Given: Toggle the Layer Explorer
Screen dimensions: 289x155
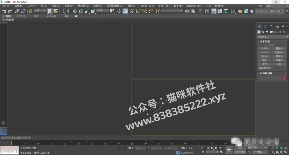Looking at the screenshot, I should 207,11.
